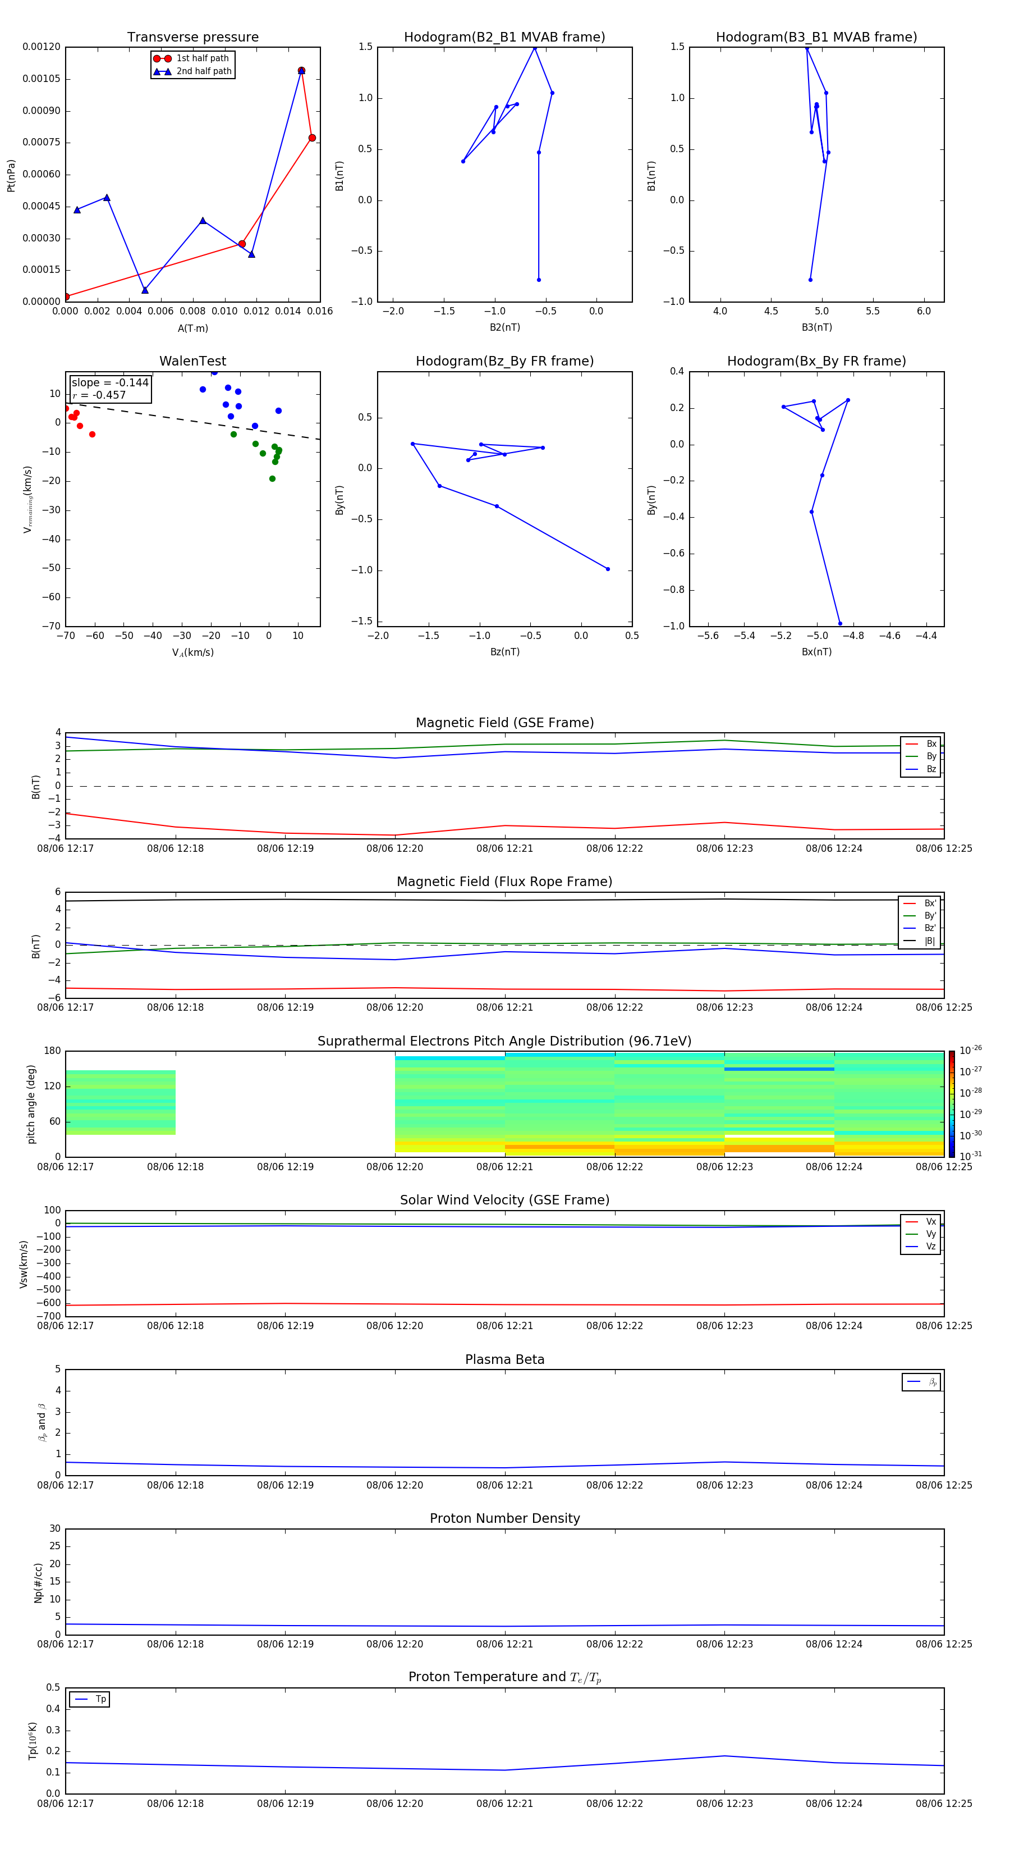Click the Plasma Beta plot title
This screenshot has height=1853, width=1010.
(x=504, y=1360)
